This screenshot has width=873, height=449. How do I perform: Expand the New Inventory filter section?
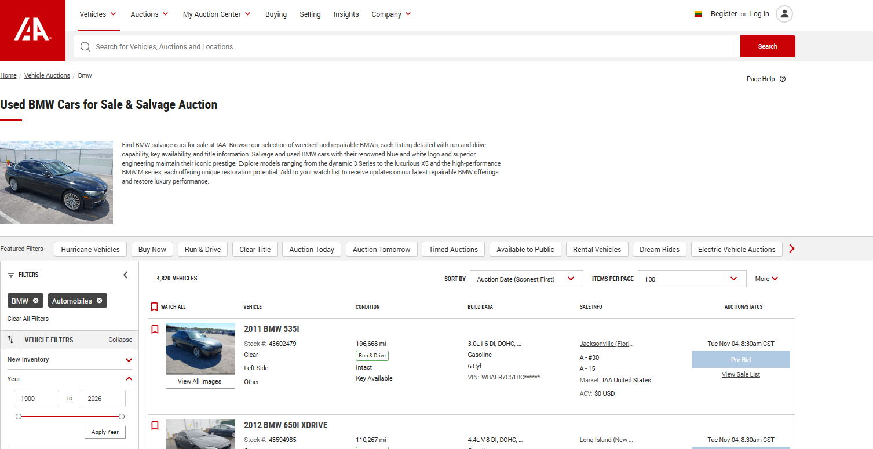(129, 360)
